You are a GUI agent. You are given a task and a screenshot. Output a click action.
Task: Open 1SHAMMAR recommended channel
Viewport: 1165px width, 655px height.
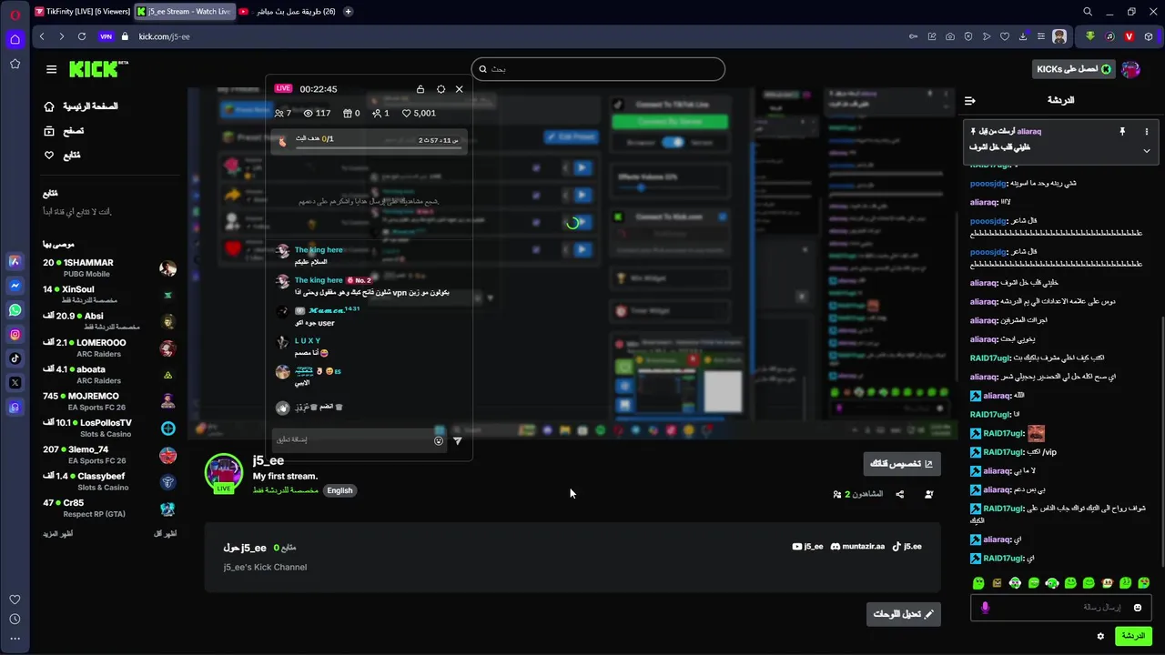click(x=109, y=267)
